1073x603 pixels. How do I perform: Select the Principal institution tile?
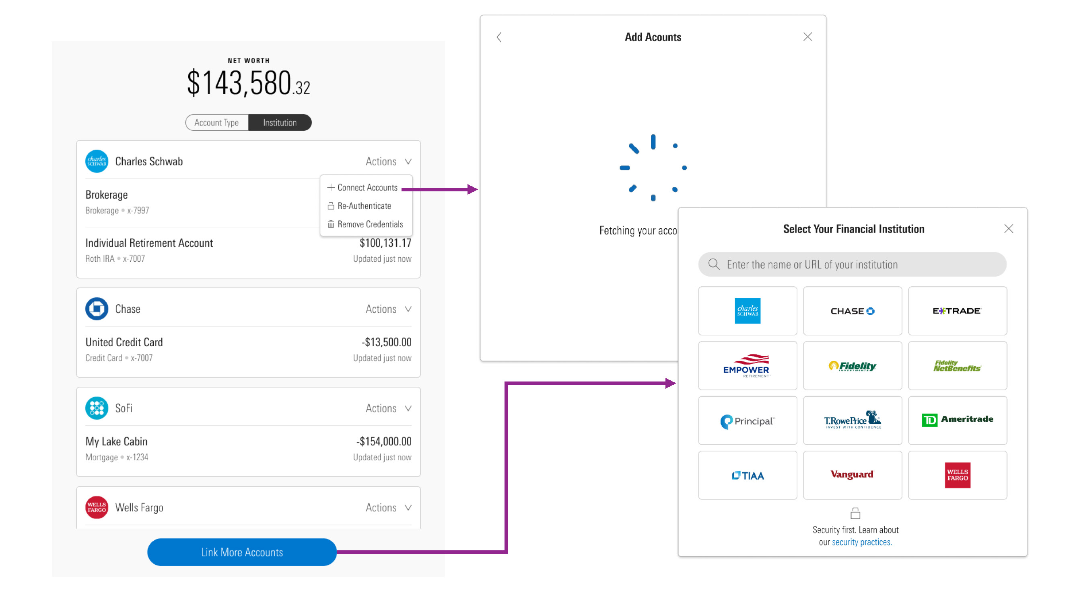pos(747,421)
